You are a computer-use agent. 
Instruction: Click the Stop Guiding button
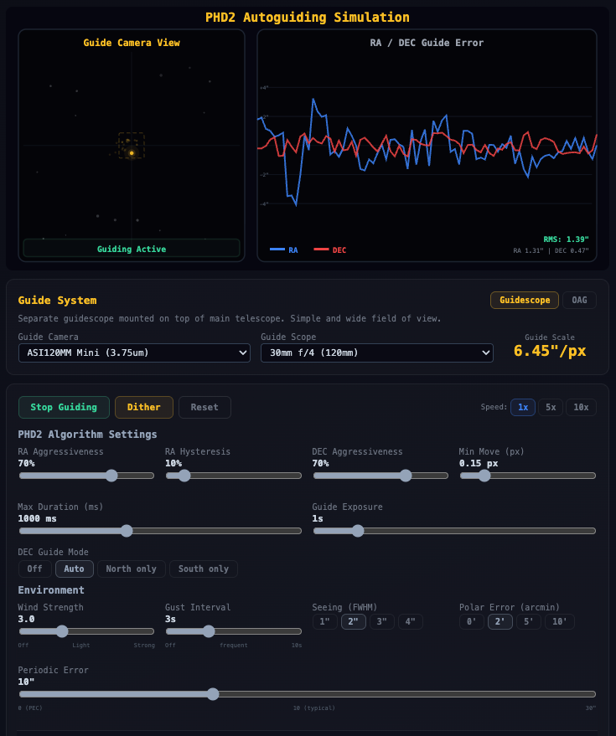click(64, 407)
